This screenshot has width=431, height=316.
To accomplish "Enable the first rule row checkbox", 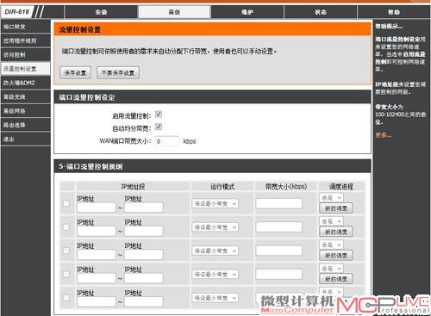I will pos(66,203).
